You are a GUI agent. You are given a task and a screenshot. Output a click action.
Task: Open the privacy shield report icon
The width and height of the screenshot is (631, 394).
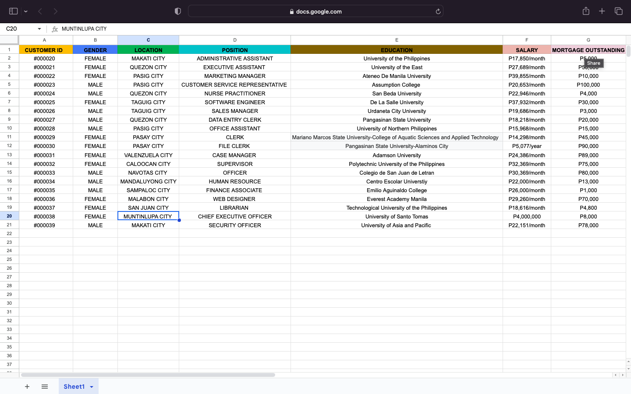point(178,11)
